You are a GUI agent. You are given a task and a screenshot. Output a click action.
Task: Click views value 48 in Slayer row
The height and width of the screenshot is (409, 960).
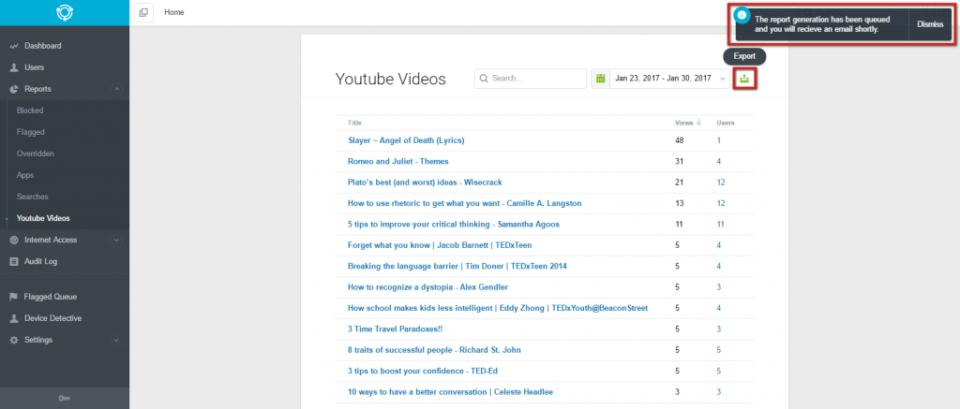[679, 140]
